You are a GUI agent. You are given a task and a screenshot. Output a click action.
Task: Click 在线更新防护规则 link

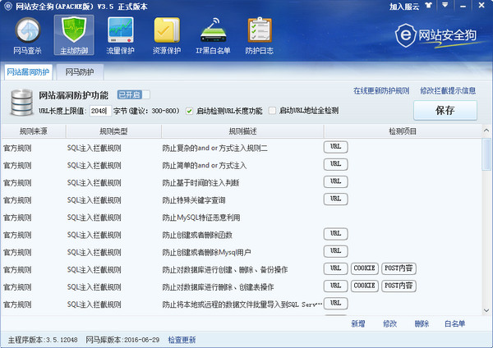[x=381, y=91]
